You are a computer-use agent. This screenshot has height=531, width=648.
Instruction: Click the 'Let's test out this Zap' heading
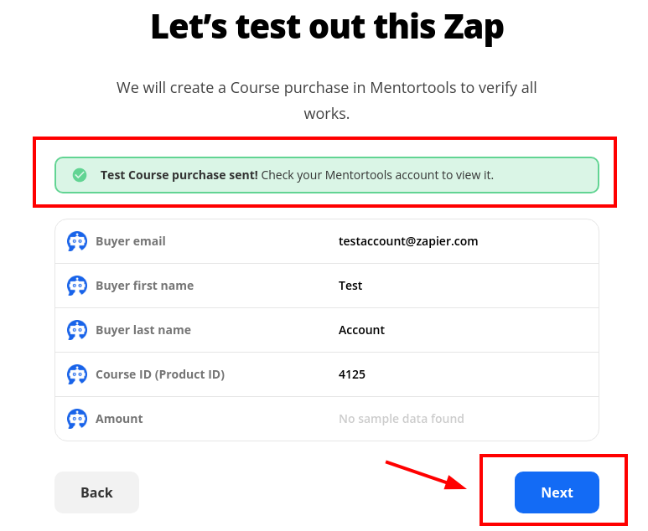(x=327, y=28)
